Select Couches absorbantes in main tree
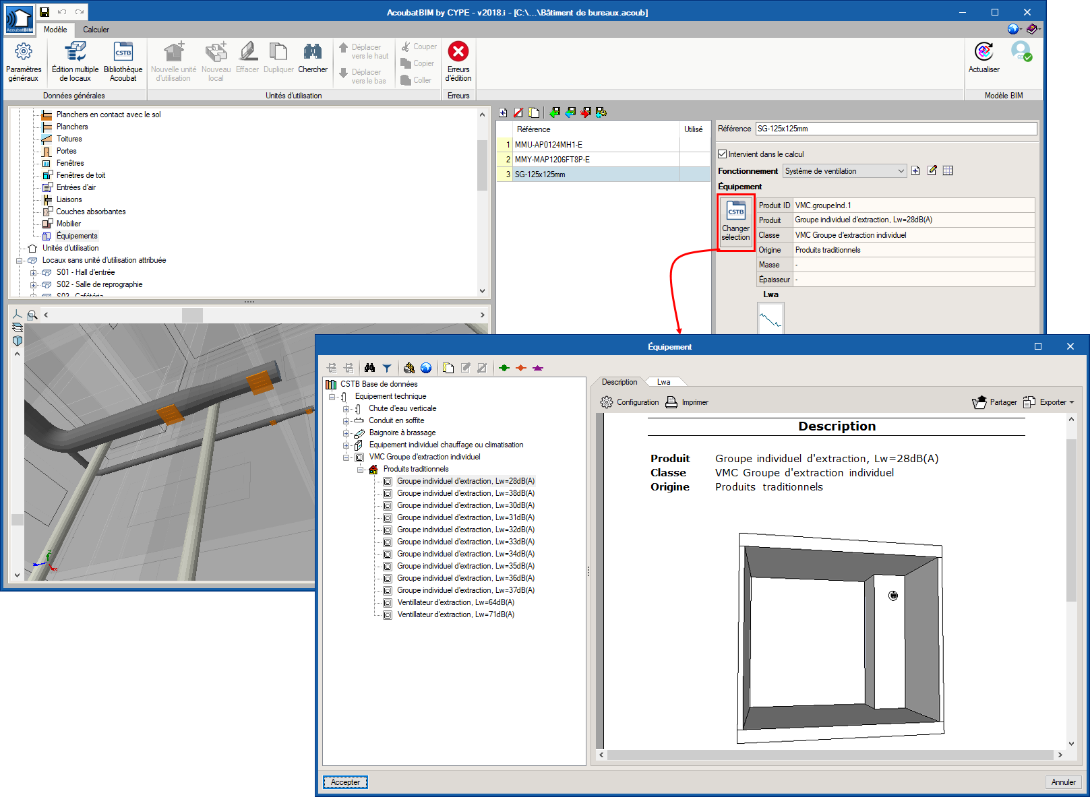 91,212
